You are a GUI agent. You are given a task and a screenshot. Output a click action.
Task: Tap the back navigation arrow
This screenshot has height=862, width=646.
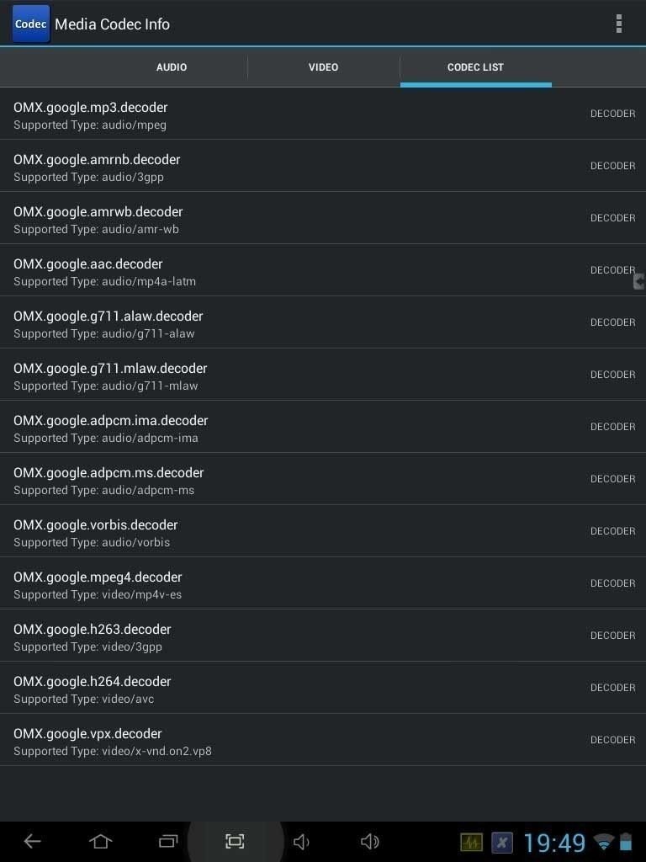(x=33, y=841)
